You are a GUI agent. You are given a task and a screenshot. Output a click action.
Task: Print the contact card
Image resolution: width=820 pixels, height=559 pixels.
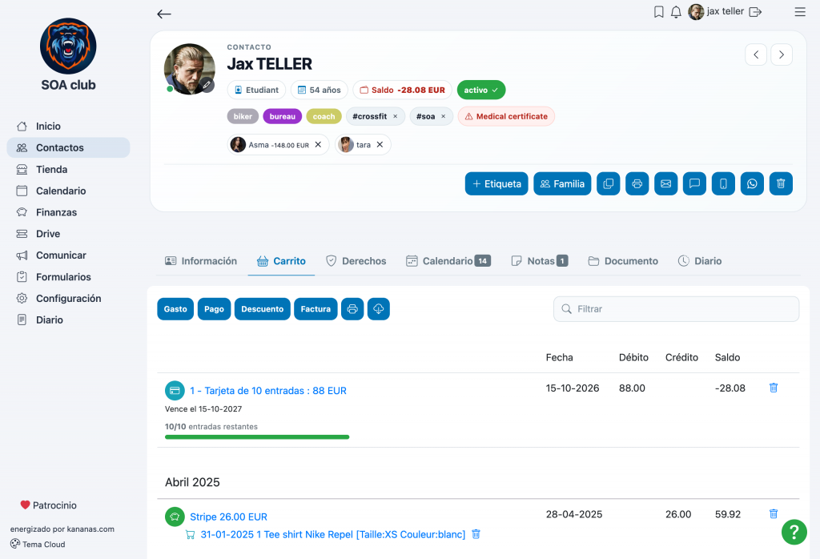(x=637, y=183)
